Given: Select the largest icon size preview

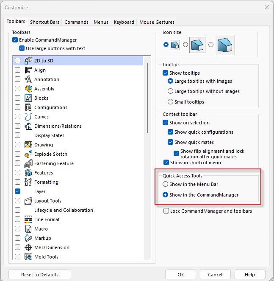Looking at the screenshot, I should pos(224,45).
